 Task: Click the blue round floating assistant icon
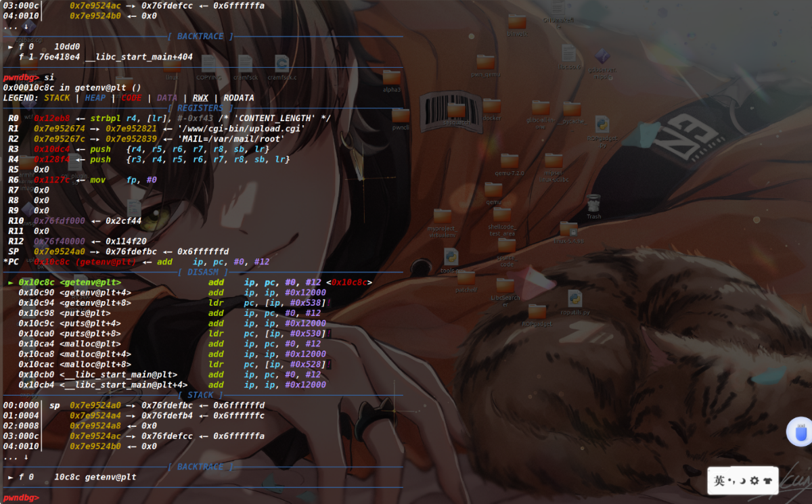(799, 432)
